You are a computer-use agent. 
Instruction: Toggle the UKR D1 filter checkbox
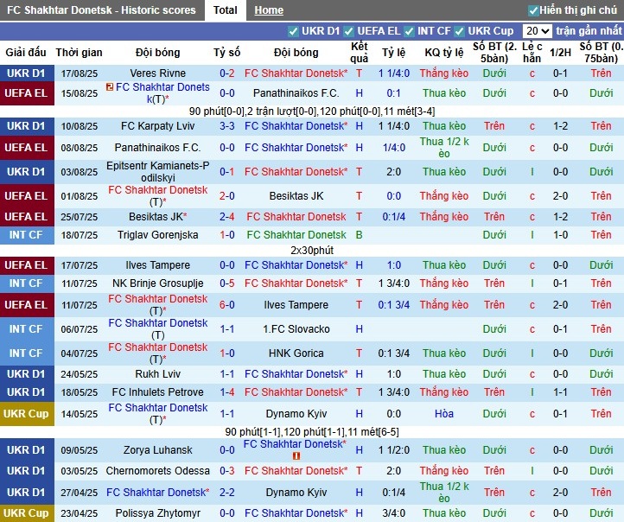pos(294,31)
